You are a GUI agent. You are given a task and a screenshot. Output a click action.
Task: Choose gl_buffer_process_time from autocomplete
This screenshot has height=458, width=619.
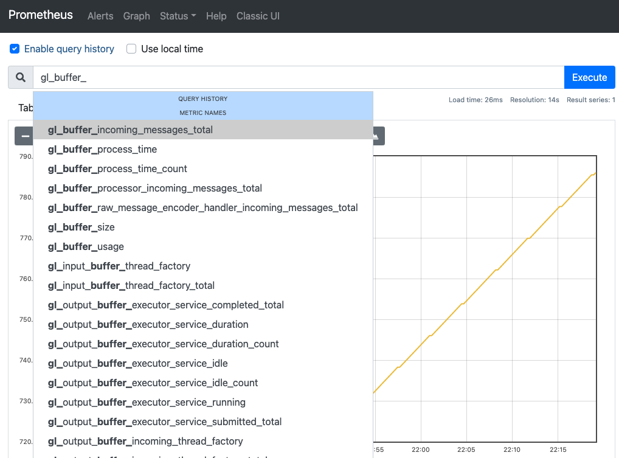pos(102,149)
